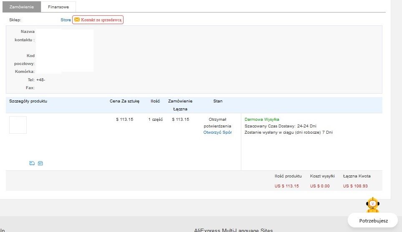This screenshot has width=402, height=232.
Task: Open the Store link
Action: pyautogui.click(x=66, y=20)
